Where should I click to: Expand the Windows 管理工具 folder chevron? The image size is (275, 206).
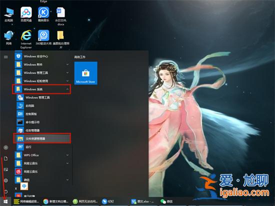click(67, 73)
